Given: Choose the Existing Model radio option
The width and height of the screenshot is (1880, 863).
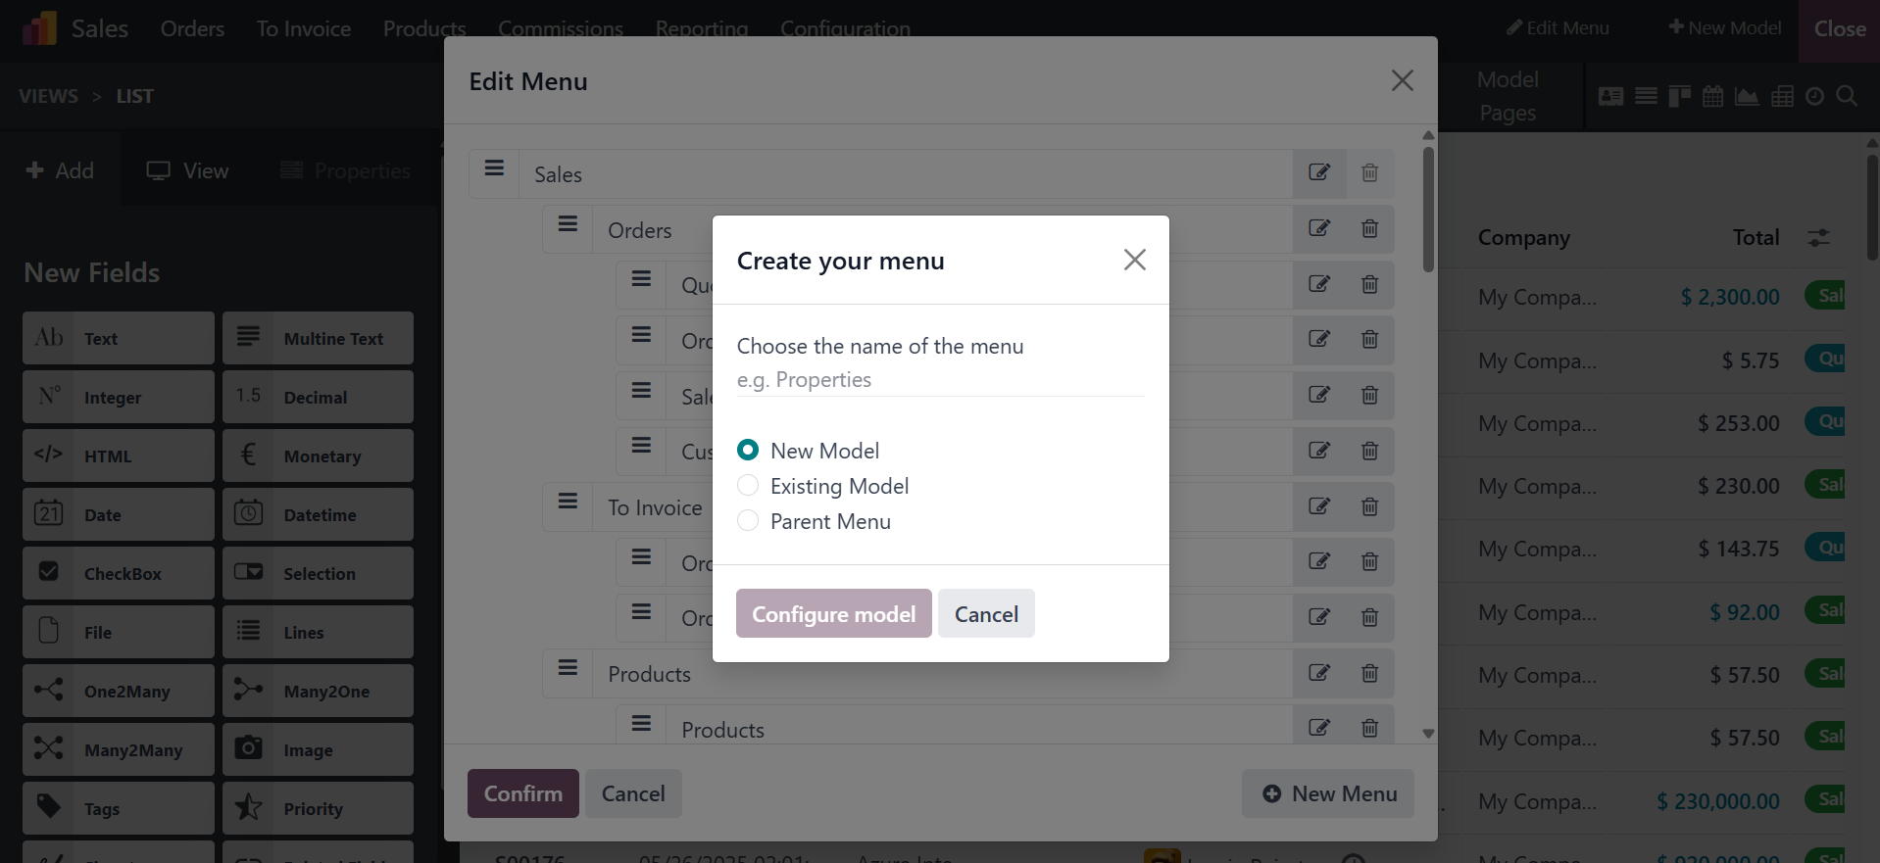Looking at the screenshot, I should coord(748,486).
